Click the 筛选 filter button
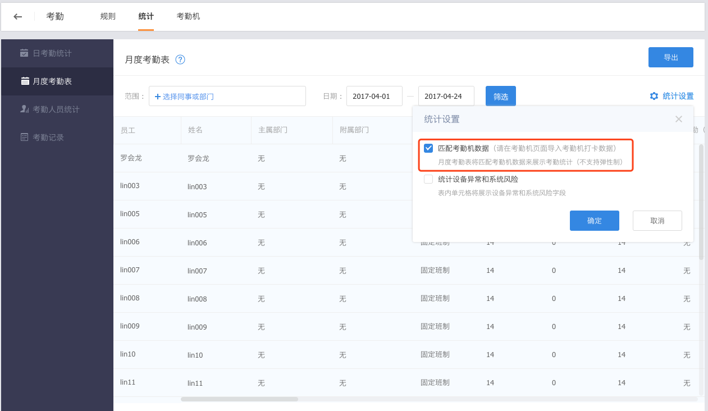This screenshot has width=708, height=411. click(x=500, y=96)
